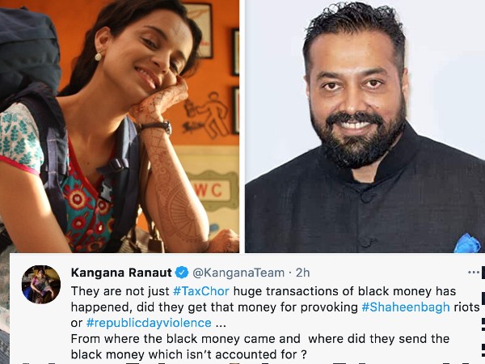Follow the #republicdayviolence hashtag link
This screenshot has height=364, width=485.
point(149,323)
